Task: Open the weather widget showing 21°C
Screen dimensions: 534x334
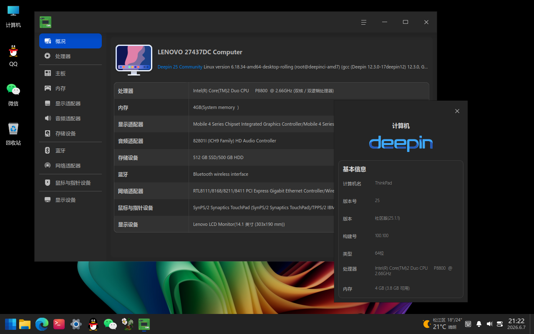Action: pos(442,324)
